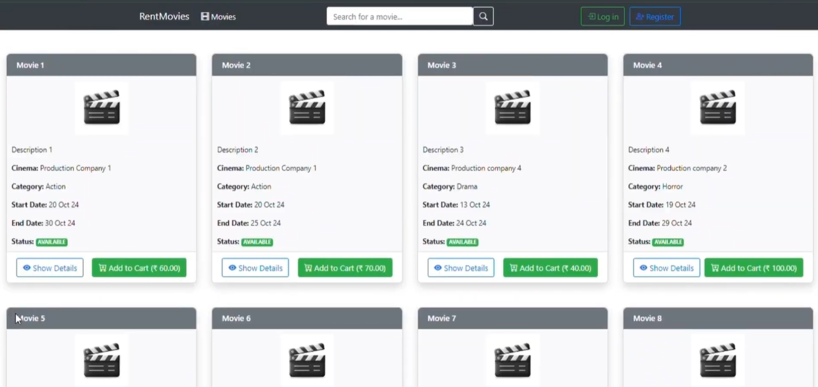Click Movie 2's Production Company 1 text
The width and height of the screenshot is (818, 387).
tap(281, 168)
